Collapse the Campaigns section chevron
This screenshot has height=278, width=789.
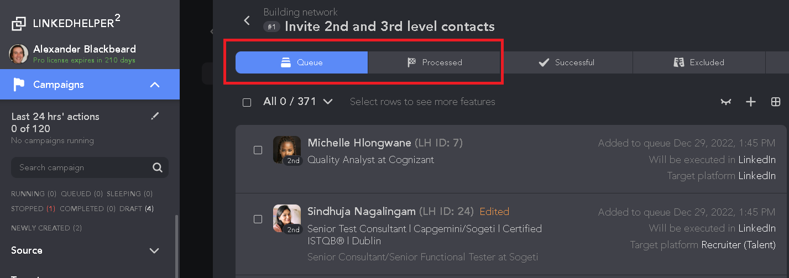pyautogui.click(x=155, y=85)
